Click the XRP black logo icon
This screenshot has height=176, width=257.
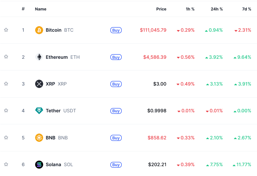pyautogui.click(x=39, y=84)
